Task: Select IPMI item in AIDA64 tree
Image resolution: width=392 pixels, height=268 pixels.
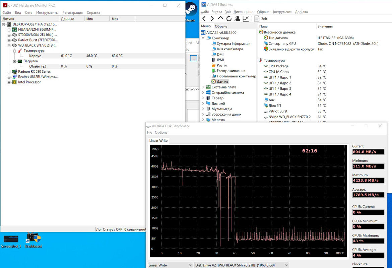Action: point(218,60)
